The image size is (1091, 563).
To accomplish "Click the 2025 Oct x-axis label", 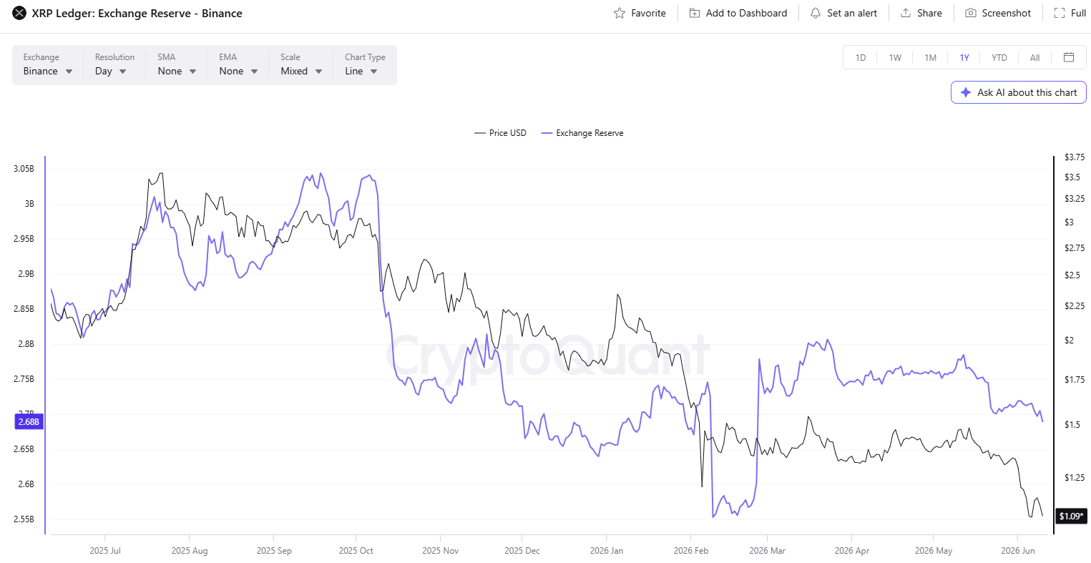I will pos(356,551).
